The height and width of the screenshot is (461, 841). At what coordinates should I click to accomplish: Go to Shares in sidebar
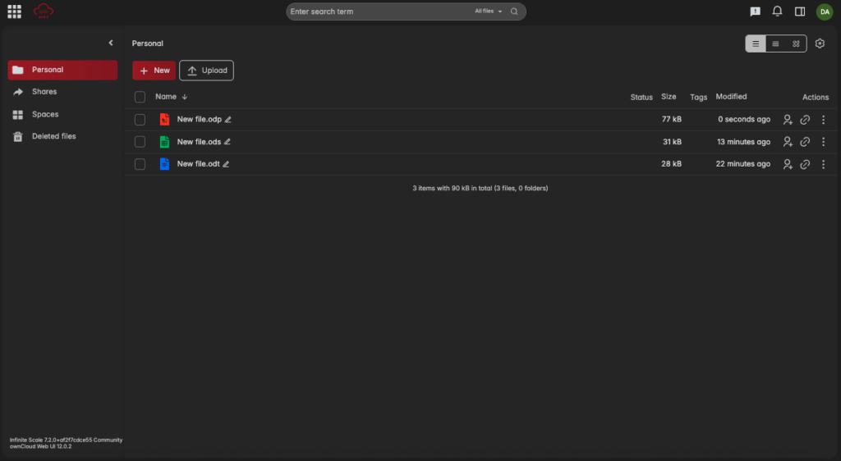coord(44,92)
